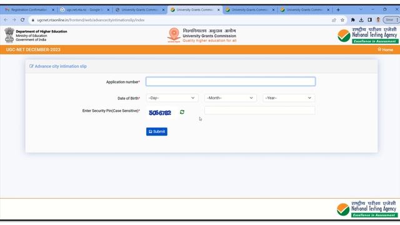Screen dimensions: 400x225
Task: Go to the Home link
Action: (386, 50)
